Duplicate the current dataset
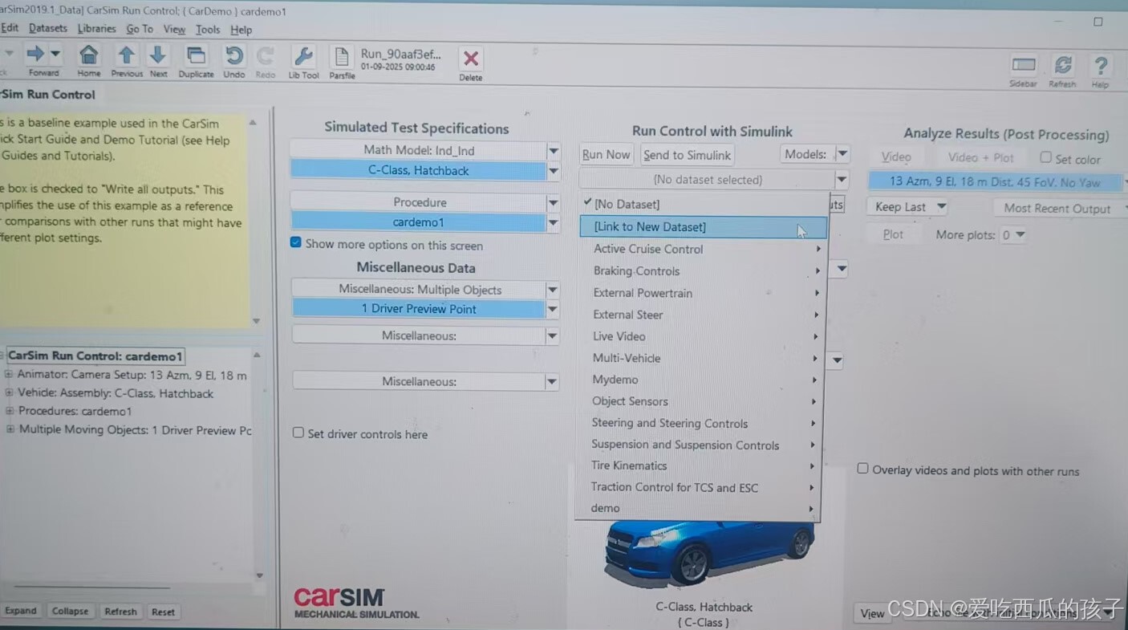 (196, 55)
